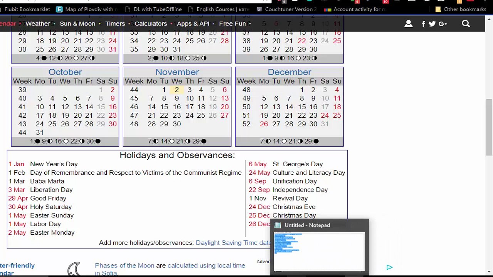Viewport: 493px width, 277px height.
Task: Click the Notepad icon in preview title
Action: (x=278, y=225)
